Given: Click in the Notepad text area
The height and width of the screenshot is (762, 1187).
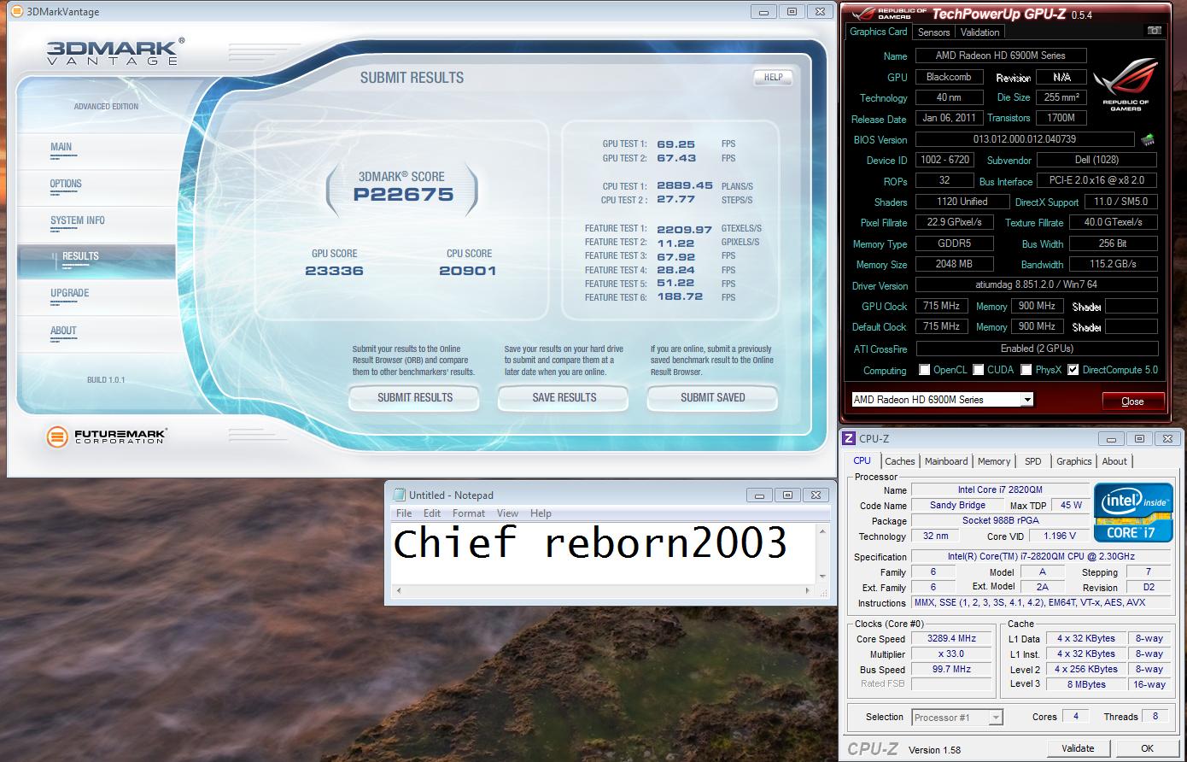Looking at the screenshot, I should pyautogui.click(x=604, y=554).
